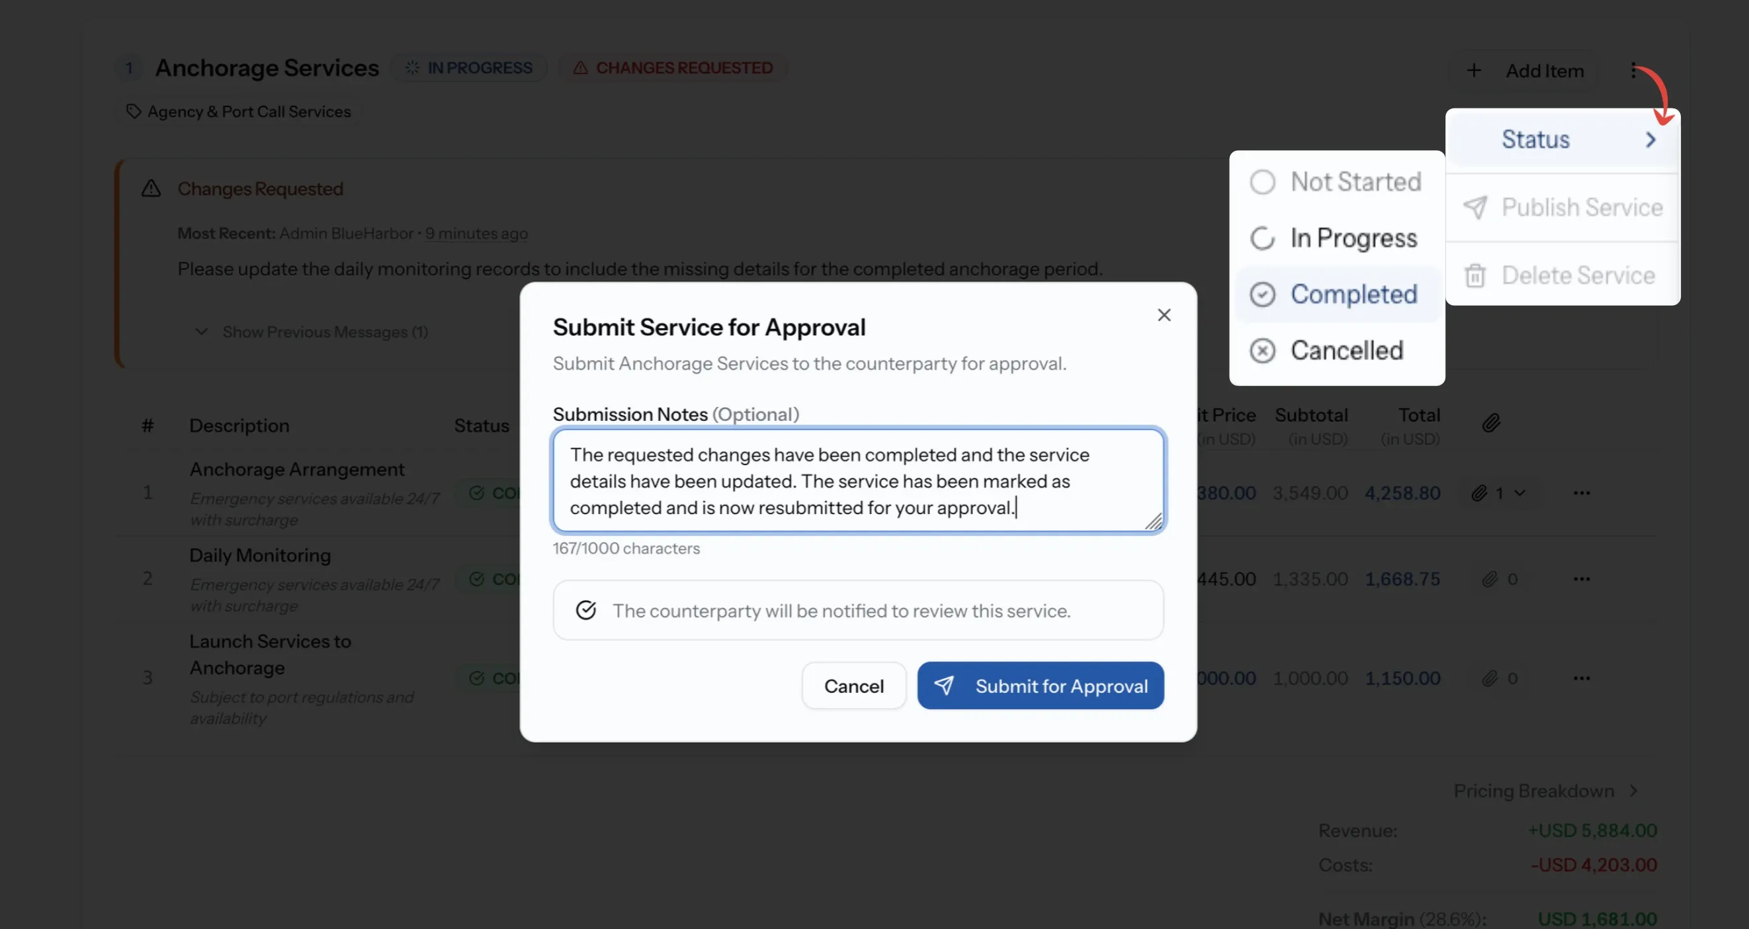1749x929 pixels.
Task: Expand the Pricing Breakdown section
Action: pos(1546,791)
